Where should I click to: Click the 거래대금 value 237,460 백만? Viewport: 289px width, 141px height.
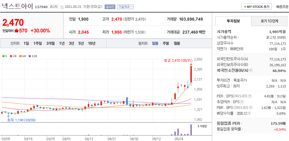tap(194, 32)
